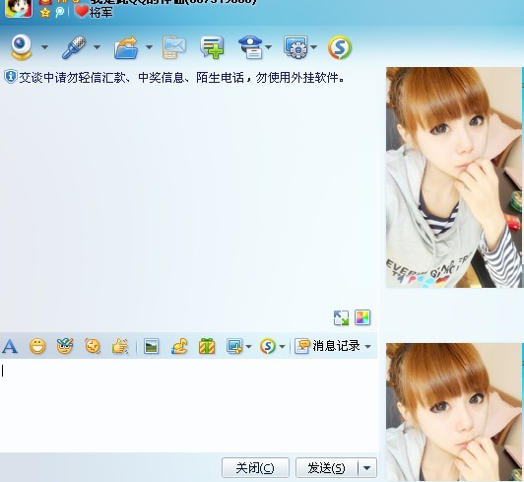Click the message input text area
Screen dimensions: 524x482
point(188,405)
